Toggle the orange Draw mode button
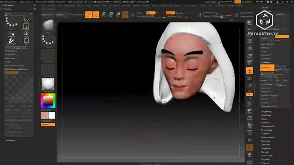 tap(96, 15)
